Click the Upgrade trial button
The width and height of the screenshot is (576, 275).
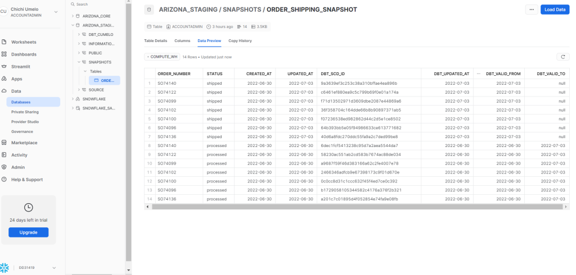point(29,232)
